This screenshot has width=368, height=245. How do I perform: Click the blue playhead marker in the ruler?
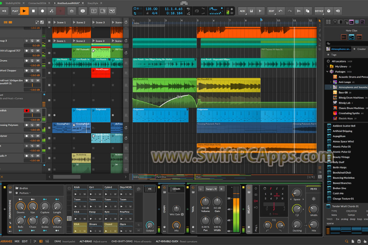click(x=261, y=20)
